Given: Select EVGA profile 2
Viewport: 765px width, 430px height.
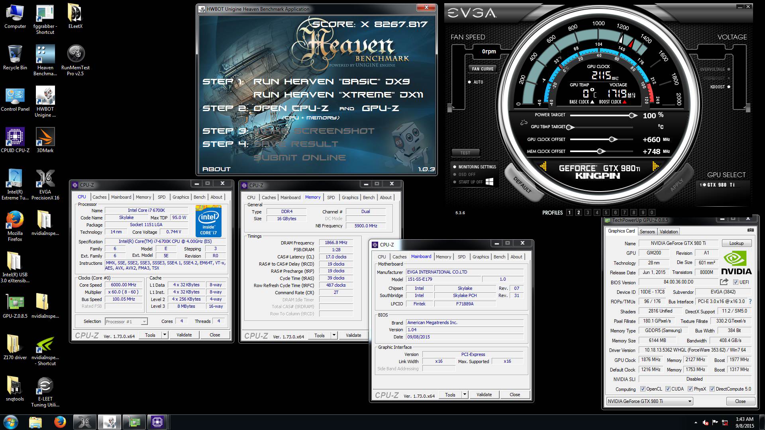Looking at the screenshot, I should (x=579, y=213).
